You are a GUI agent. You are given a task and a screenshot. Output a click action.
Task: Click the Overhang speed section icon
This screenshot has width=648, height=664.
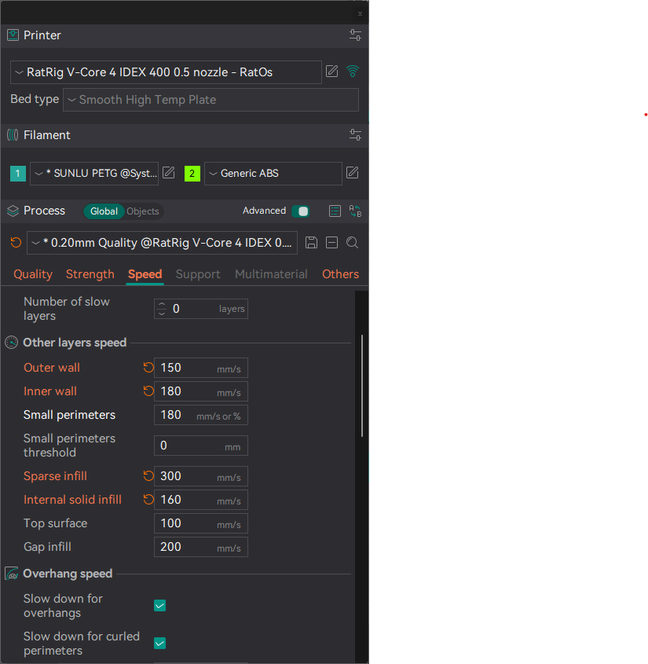(12, 574)
